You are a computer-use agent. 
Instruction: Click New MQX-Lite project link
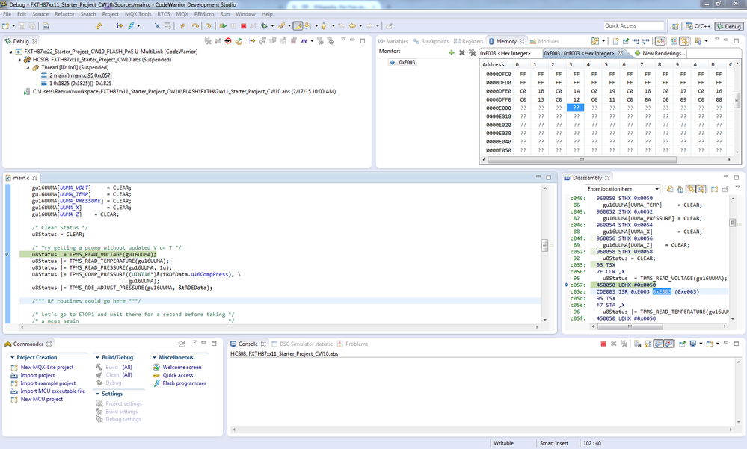pyautogui.click(x=47, y=367)
